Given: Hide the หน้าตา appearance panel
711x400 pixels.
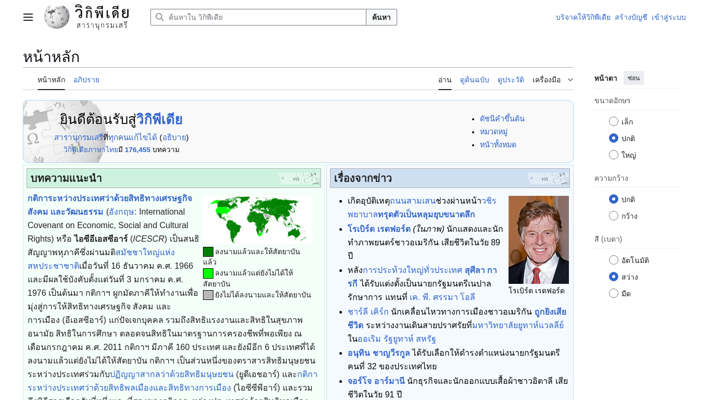Looking at the screenshot, I should click(x=633, y=78).
